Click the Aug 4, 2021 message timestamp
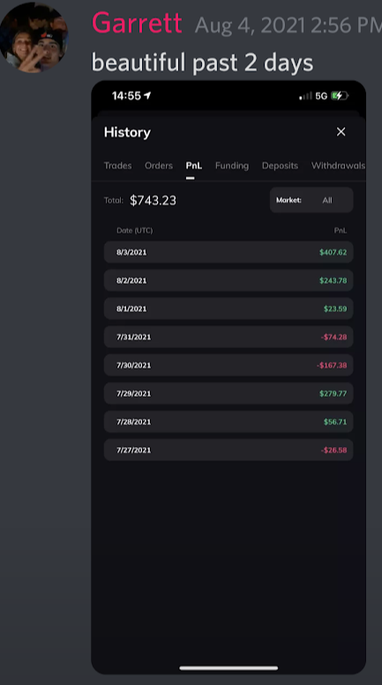This screenshot has width=382, height=685. 288,26
